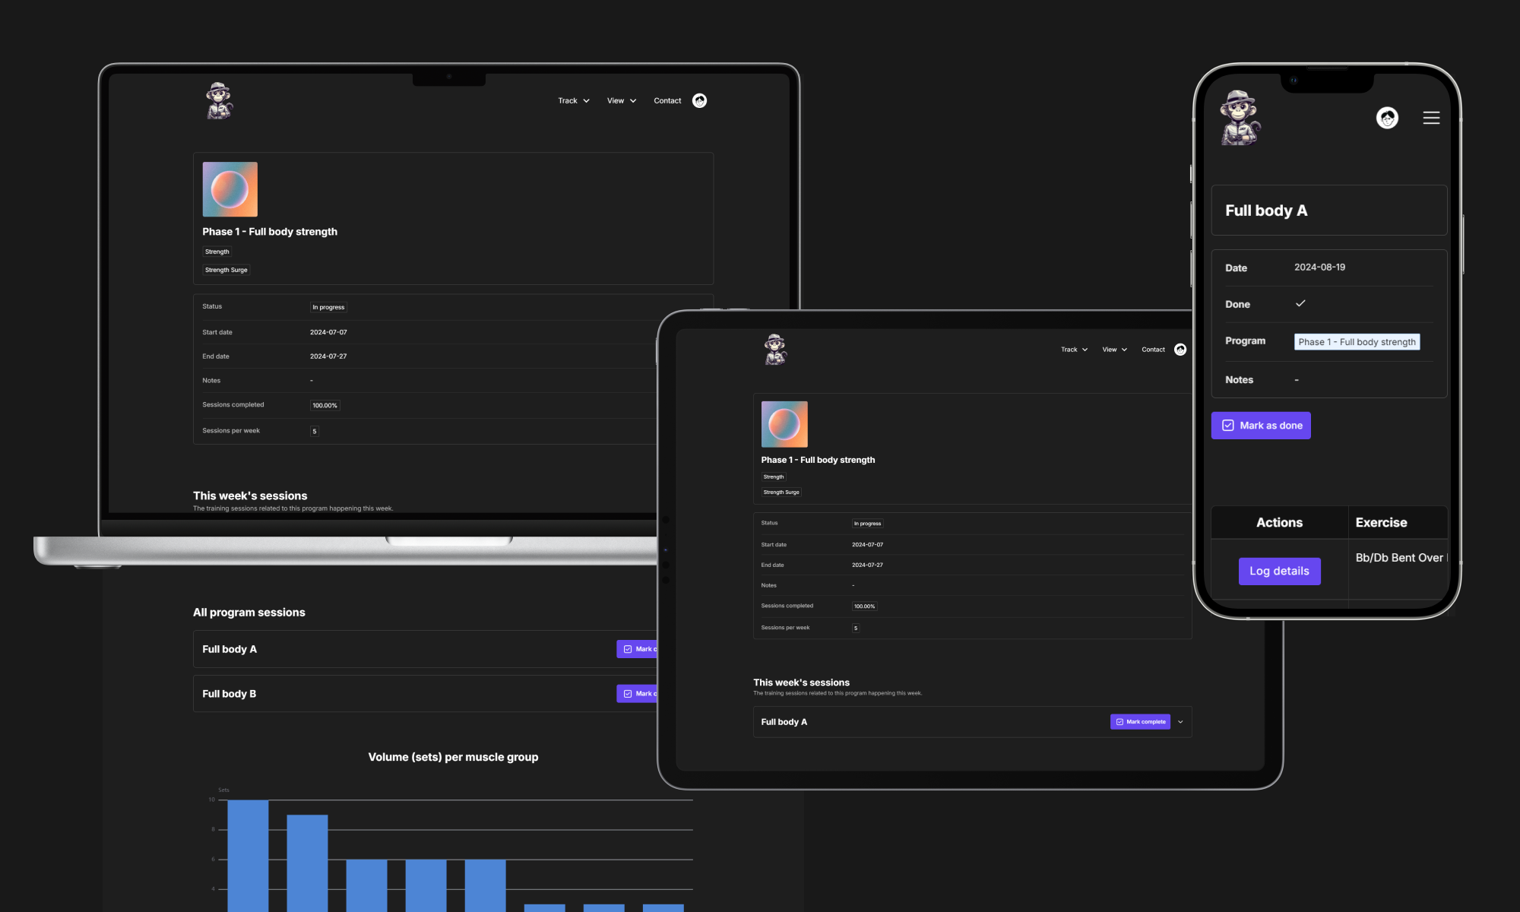The width and height of the screenshot is (1520, 912).
Task: Click the avatar icon in the phone header
Action: (x=1388, y=118)
